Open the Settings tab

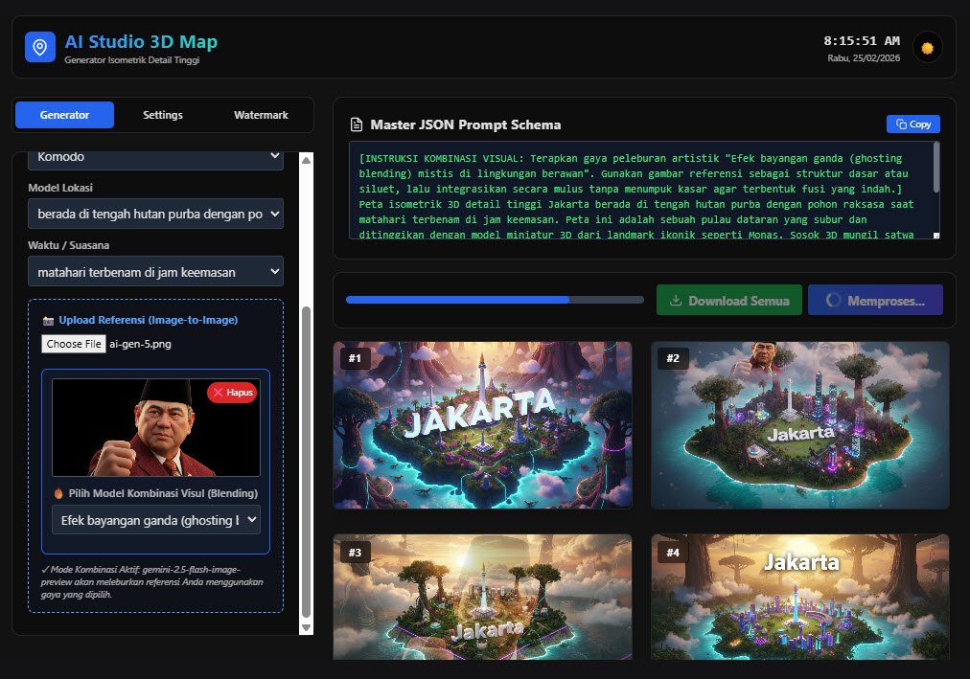(x=163, y=115)
